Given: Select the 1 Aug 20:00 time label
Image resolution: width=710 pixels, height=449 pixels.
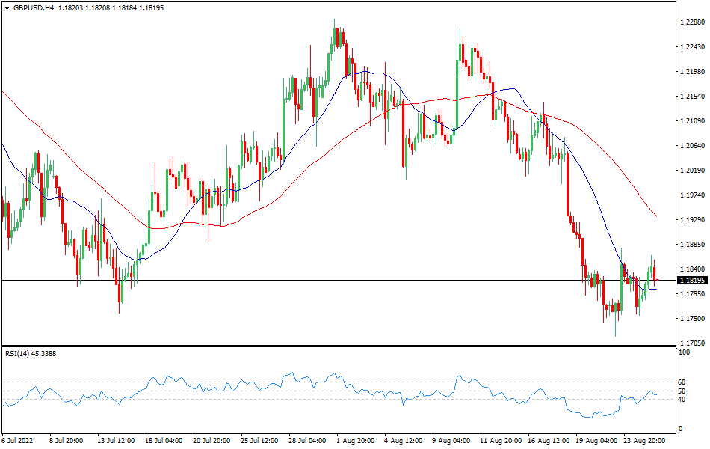Looking at the screenshot, I should pos(356,441).
